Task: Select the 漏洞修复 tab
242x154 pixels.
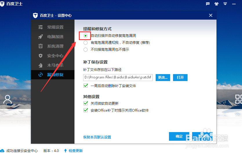Action: tap(53, 75)
